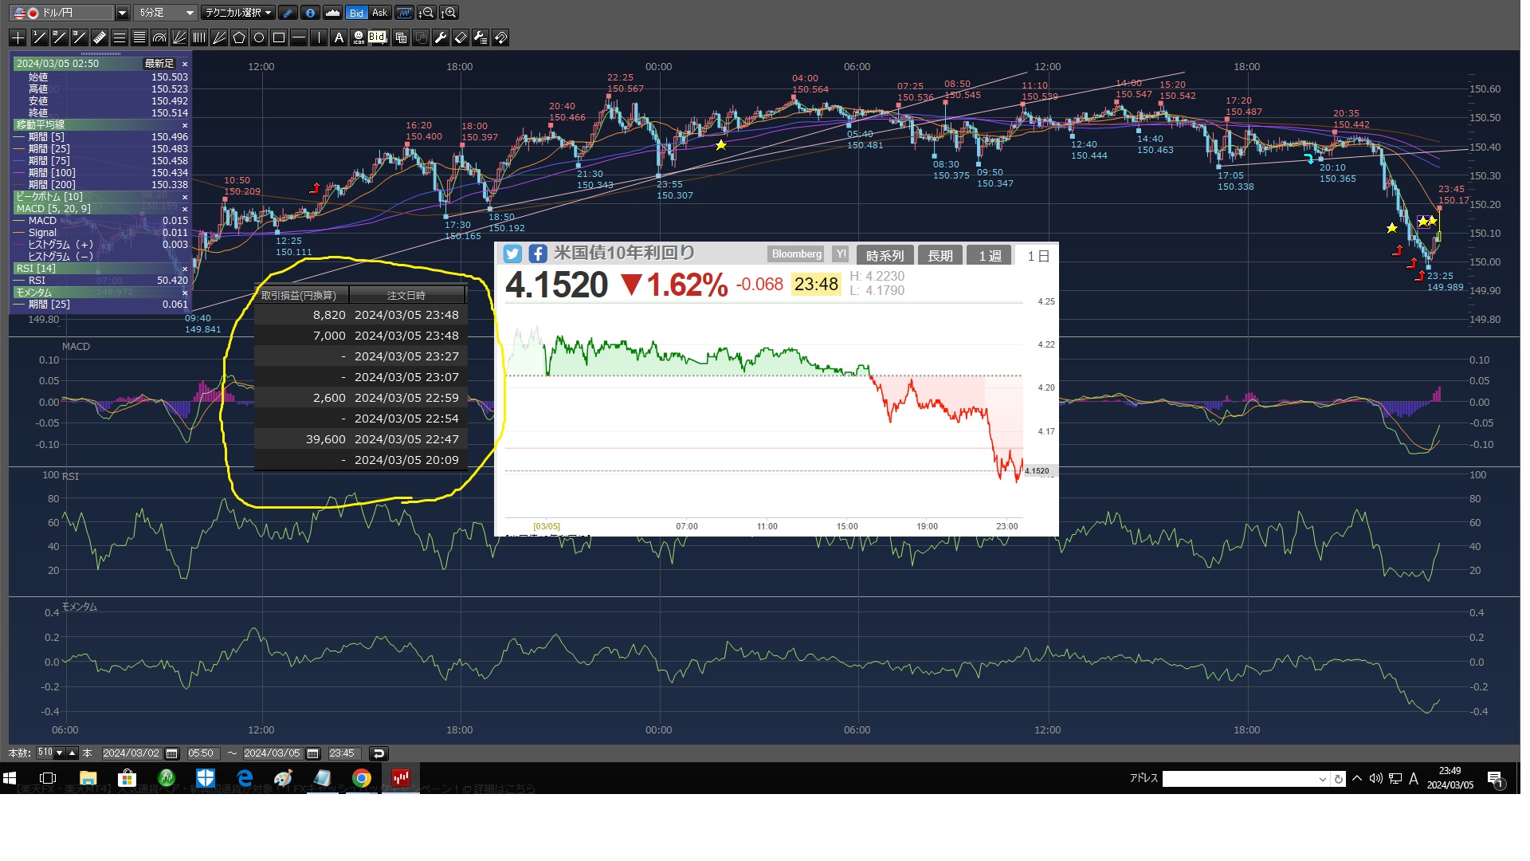The height and width of the screenshot is (861, 1530).
Task: Select the horizontal line drawing tool
Action: (x=298, y=37)
